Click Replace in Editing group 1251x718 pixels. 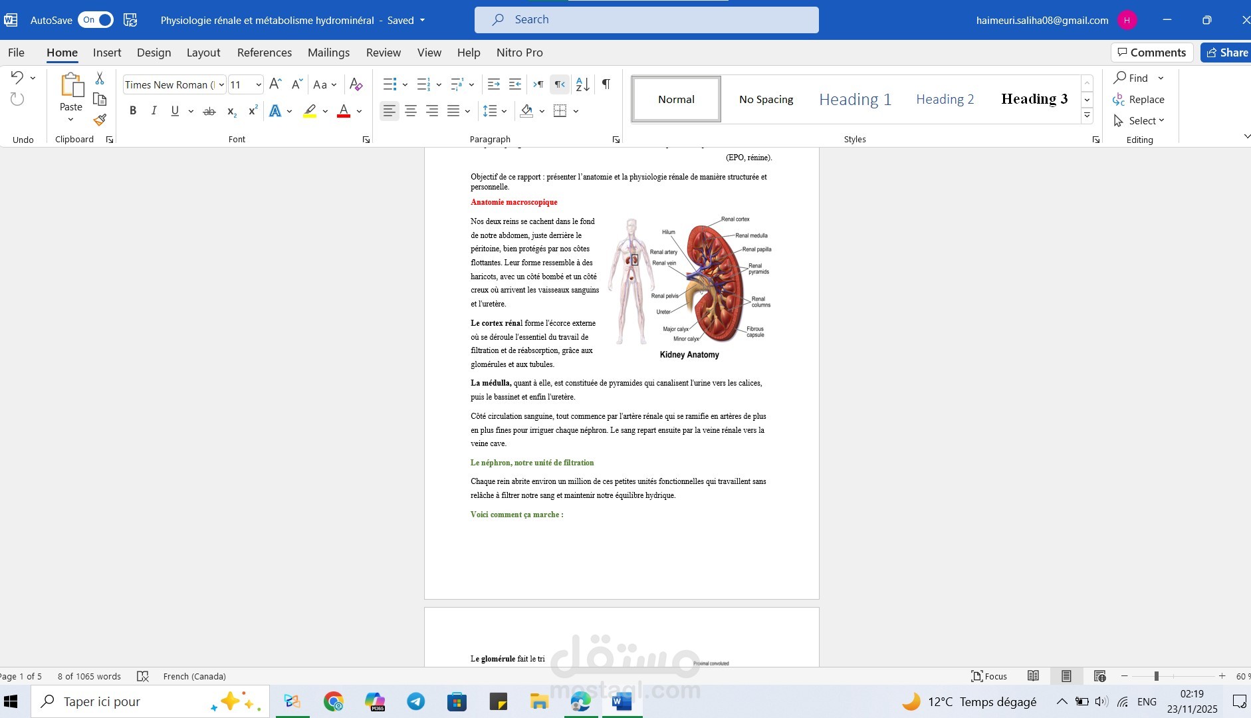(x=1139, y=100)
